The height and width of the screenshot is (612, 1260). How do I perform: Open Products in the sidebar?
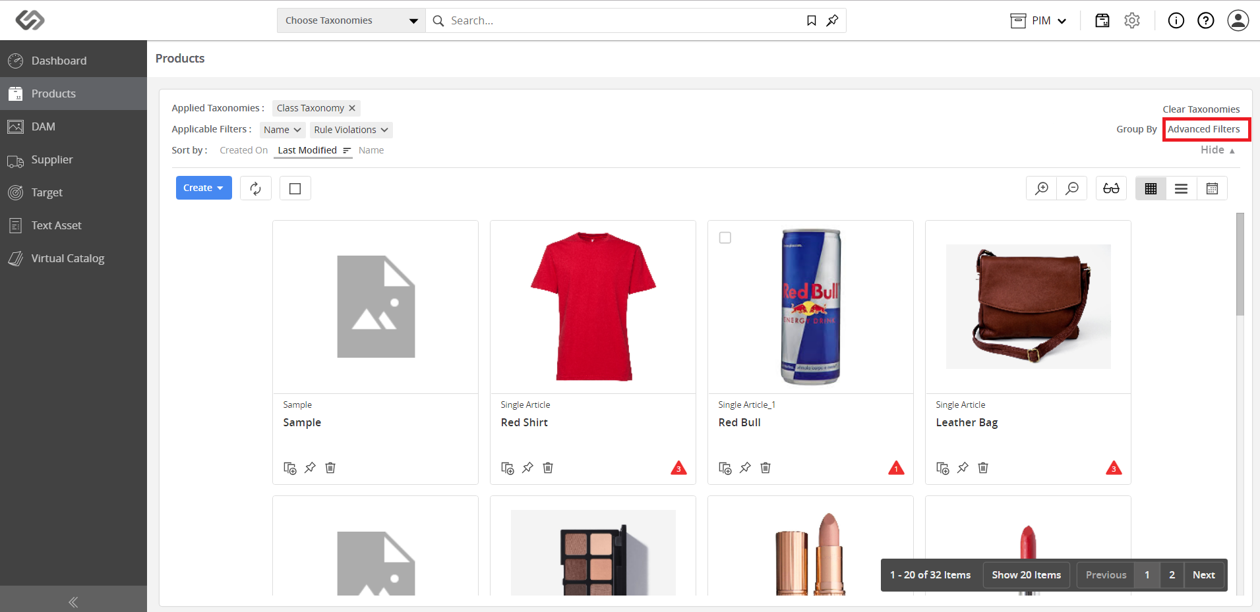73,94
